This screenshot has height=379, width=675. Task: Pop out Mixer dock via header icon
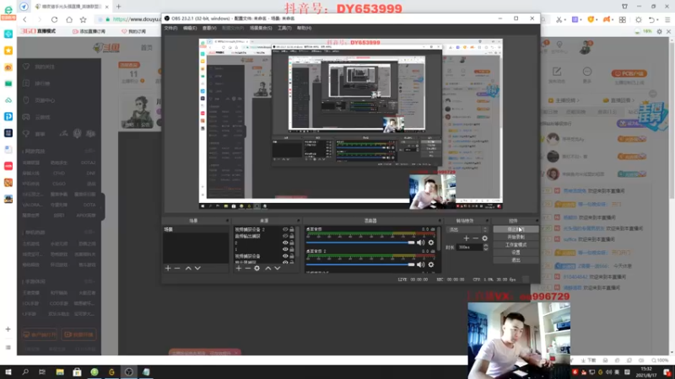pyautogui.click(x=440, y=221)
